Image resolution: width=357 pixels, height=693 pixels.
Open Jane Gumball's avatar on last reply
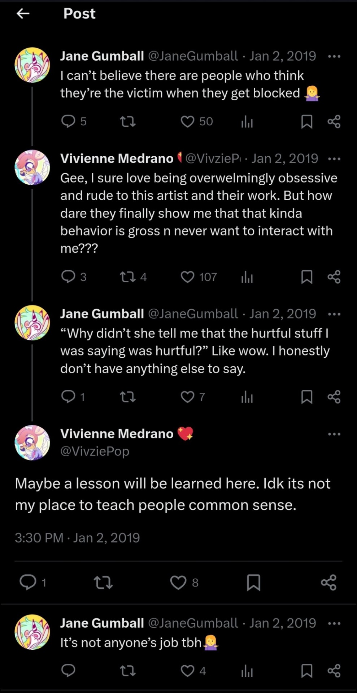pyautogui.click(x=32, y=632)
